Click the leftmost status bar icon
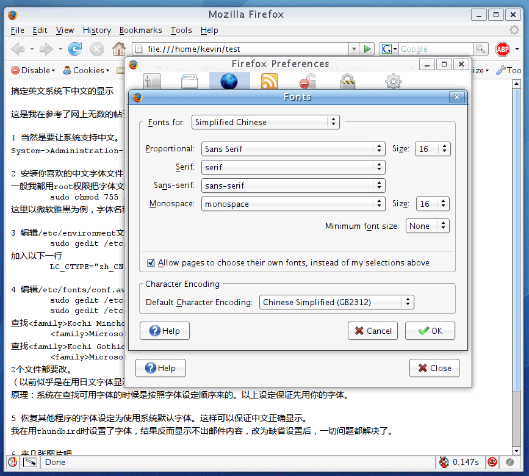The image size is (529, 476). [x=13, y=462]
